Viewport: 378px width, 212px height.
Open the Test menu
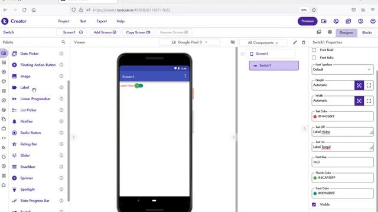tap(83, 21)
